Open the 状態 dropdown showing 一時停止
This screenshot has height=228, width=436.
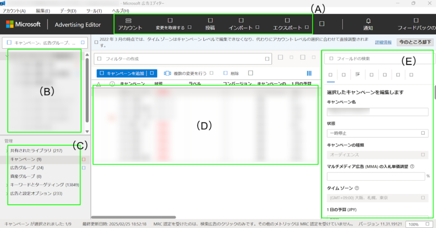pos(377,133)
